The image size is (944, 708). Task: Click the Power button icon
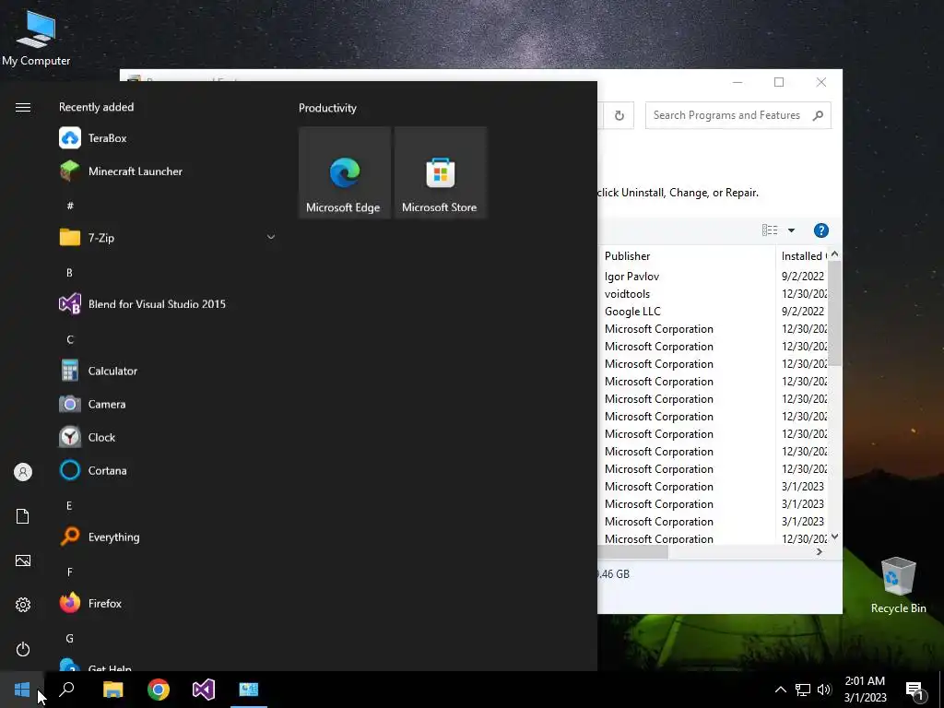click(23, 649)
